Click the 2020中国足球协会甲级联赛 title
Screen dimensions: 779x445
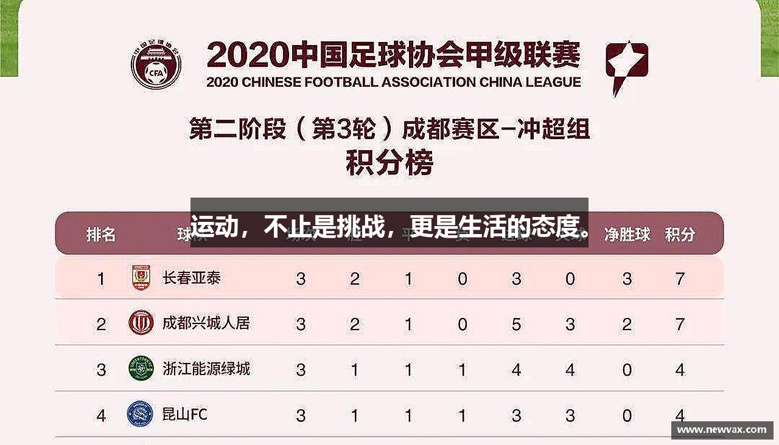click(x=393, y=55)
